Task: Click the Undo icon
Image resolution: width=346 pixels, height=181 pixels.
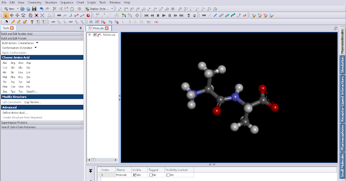Action: (42, 9)
